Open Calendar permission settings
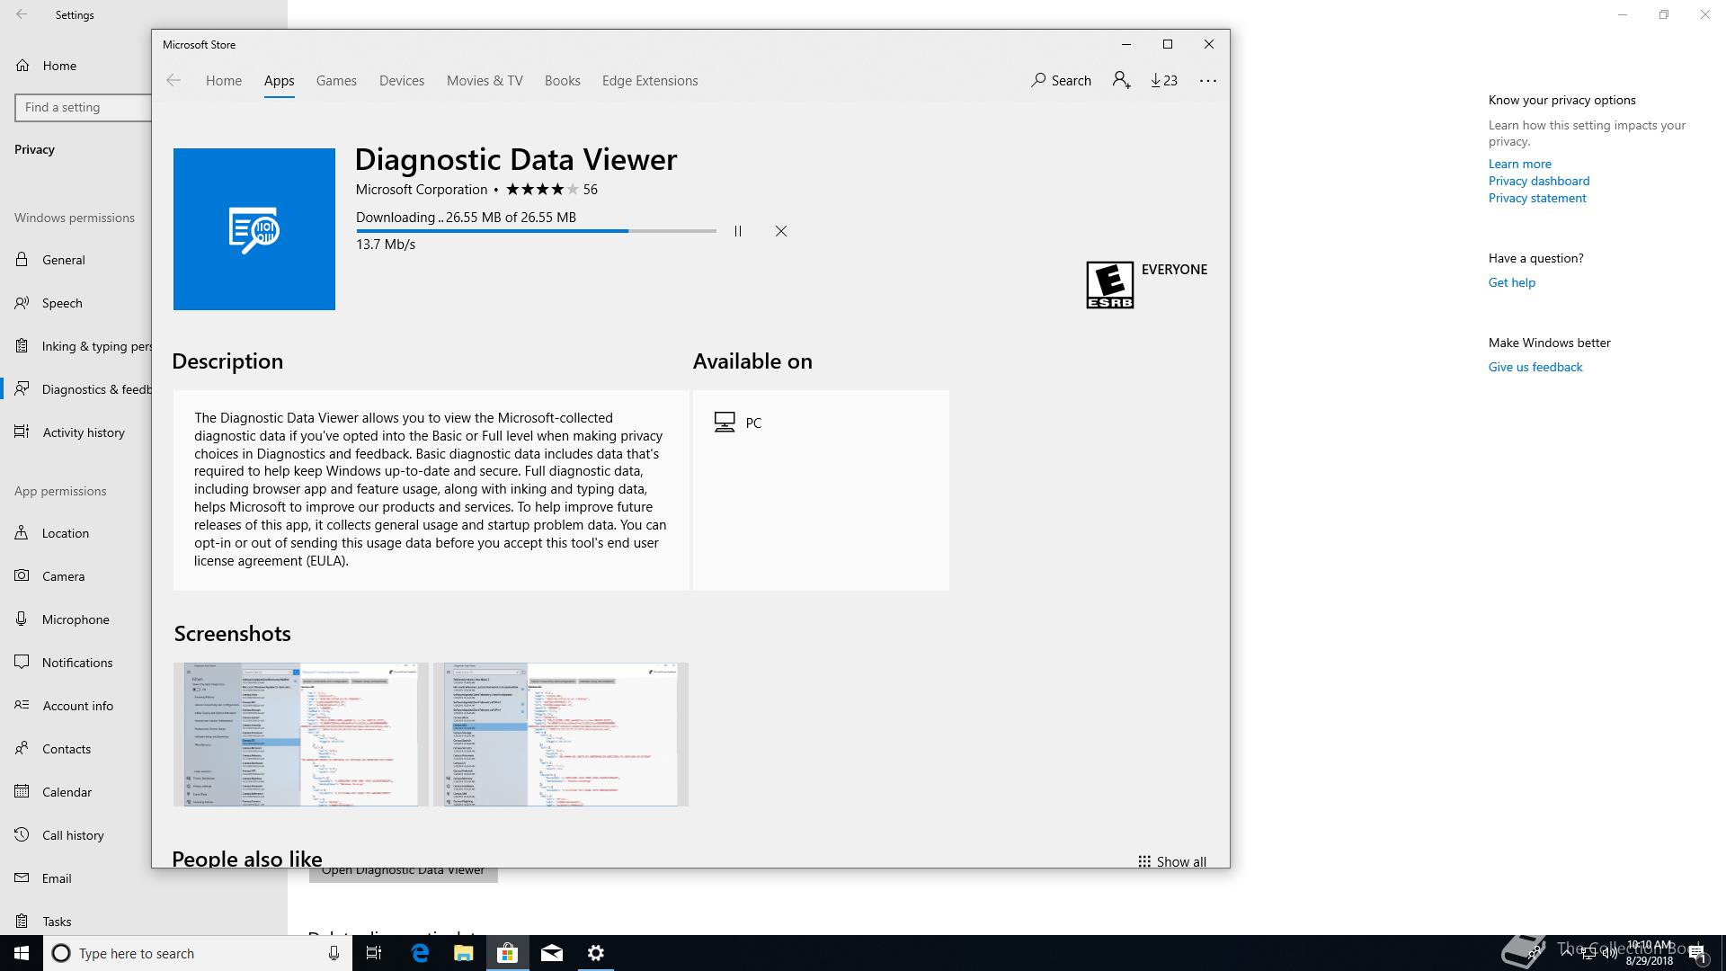Viewport: 1726px width, 971px height. coord(76,792)
